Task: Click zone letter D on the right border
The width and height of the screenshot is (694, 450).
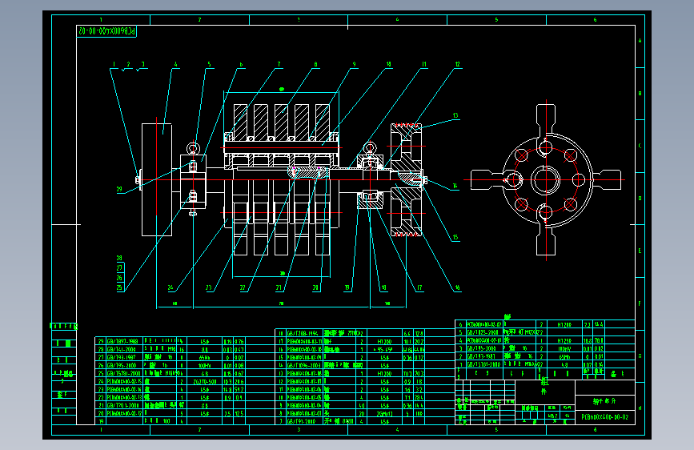Action: [640, 199]
